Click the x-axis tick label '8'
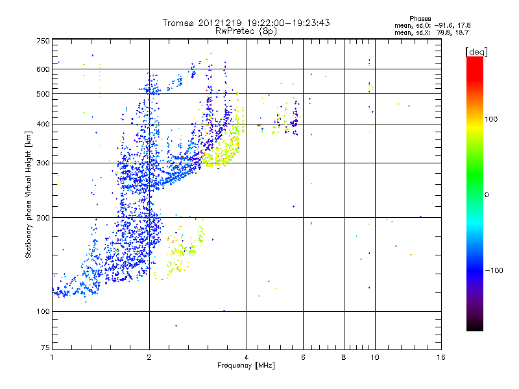Screen dimensions: 519x389 (x=344, y=357)
